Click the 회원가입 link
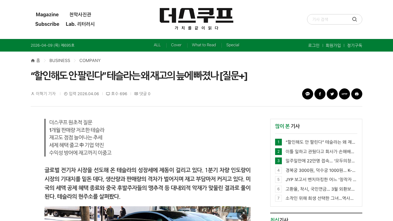 click(333, 45)
